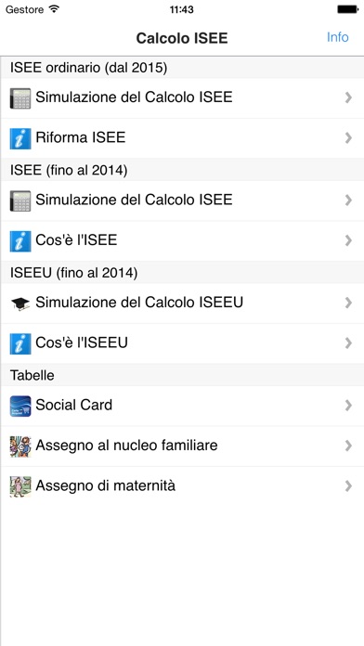
Task: Tap the Social Card blue card icon
Action: point(20,406)
